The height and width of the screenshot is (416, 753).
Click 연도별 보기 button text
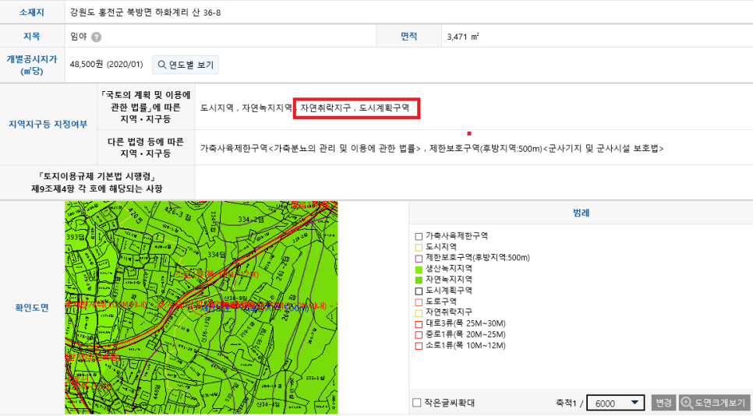tap(191, 65)
